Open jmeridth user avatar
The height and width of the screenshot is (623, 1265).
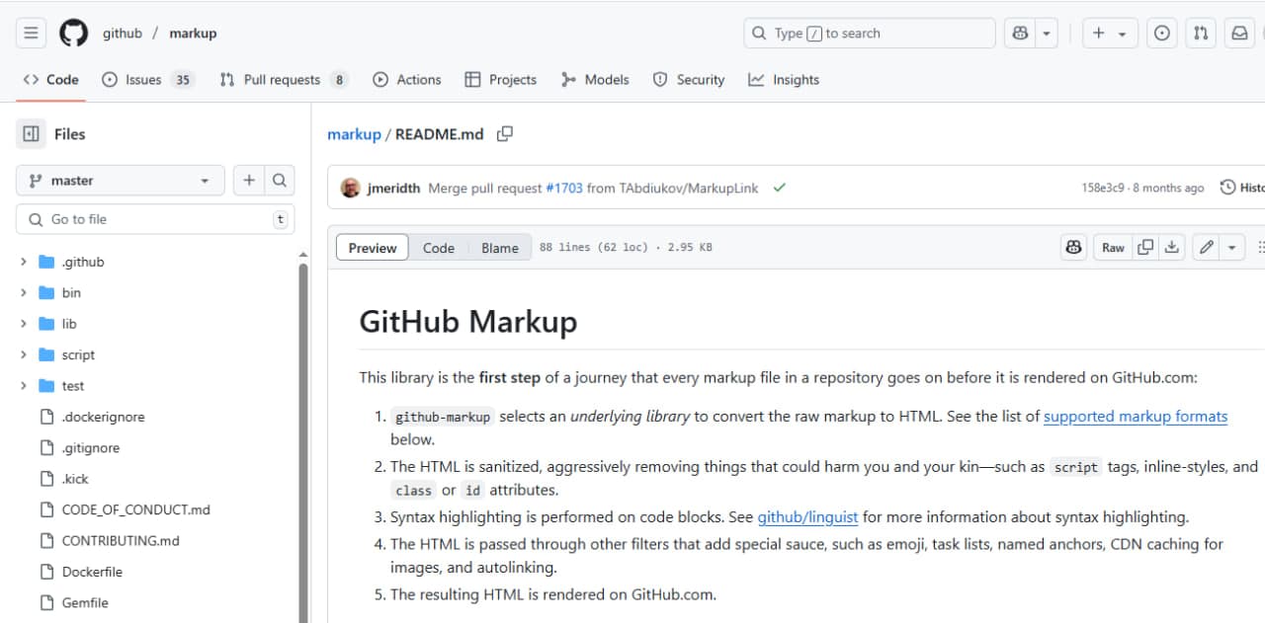pos(350,188)
